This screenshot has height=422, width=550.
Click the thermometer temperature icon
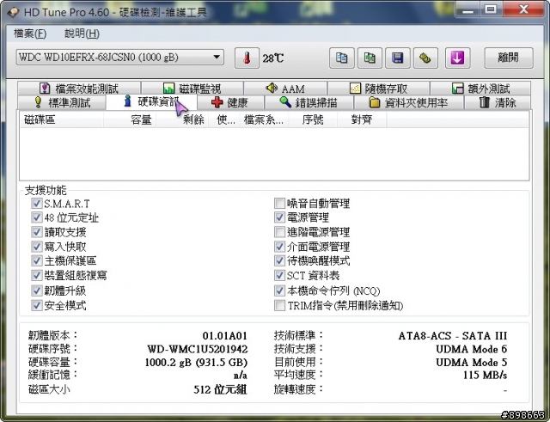pyautogui.click(x=247, y=58)
